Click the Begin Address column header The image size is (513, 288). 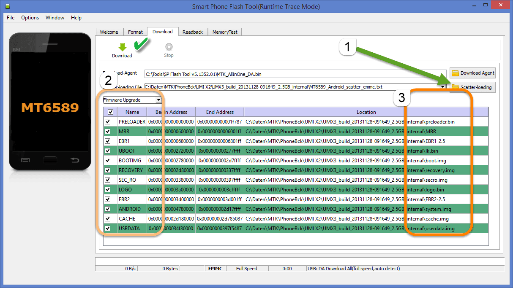tap(171, 112)
